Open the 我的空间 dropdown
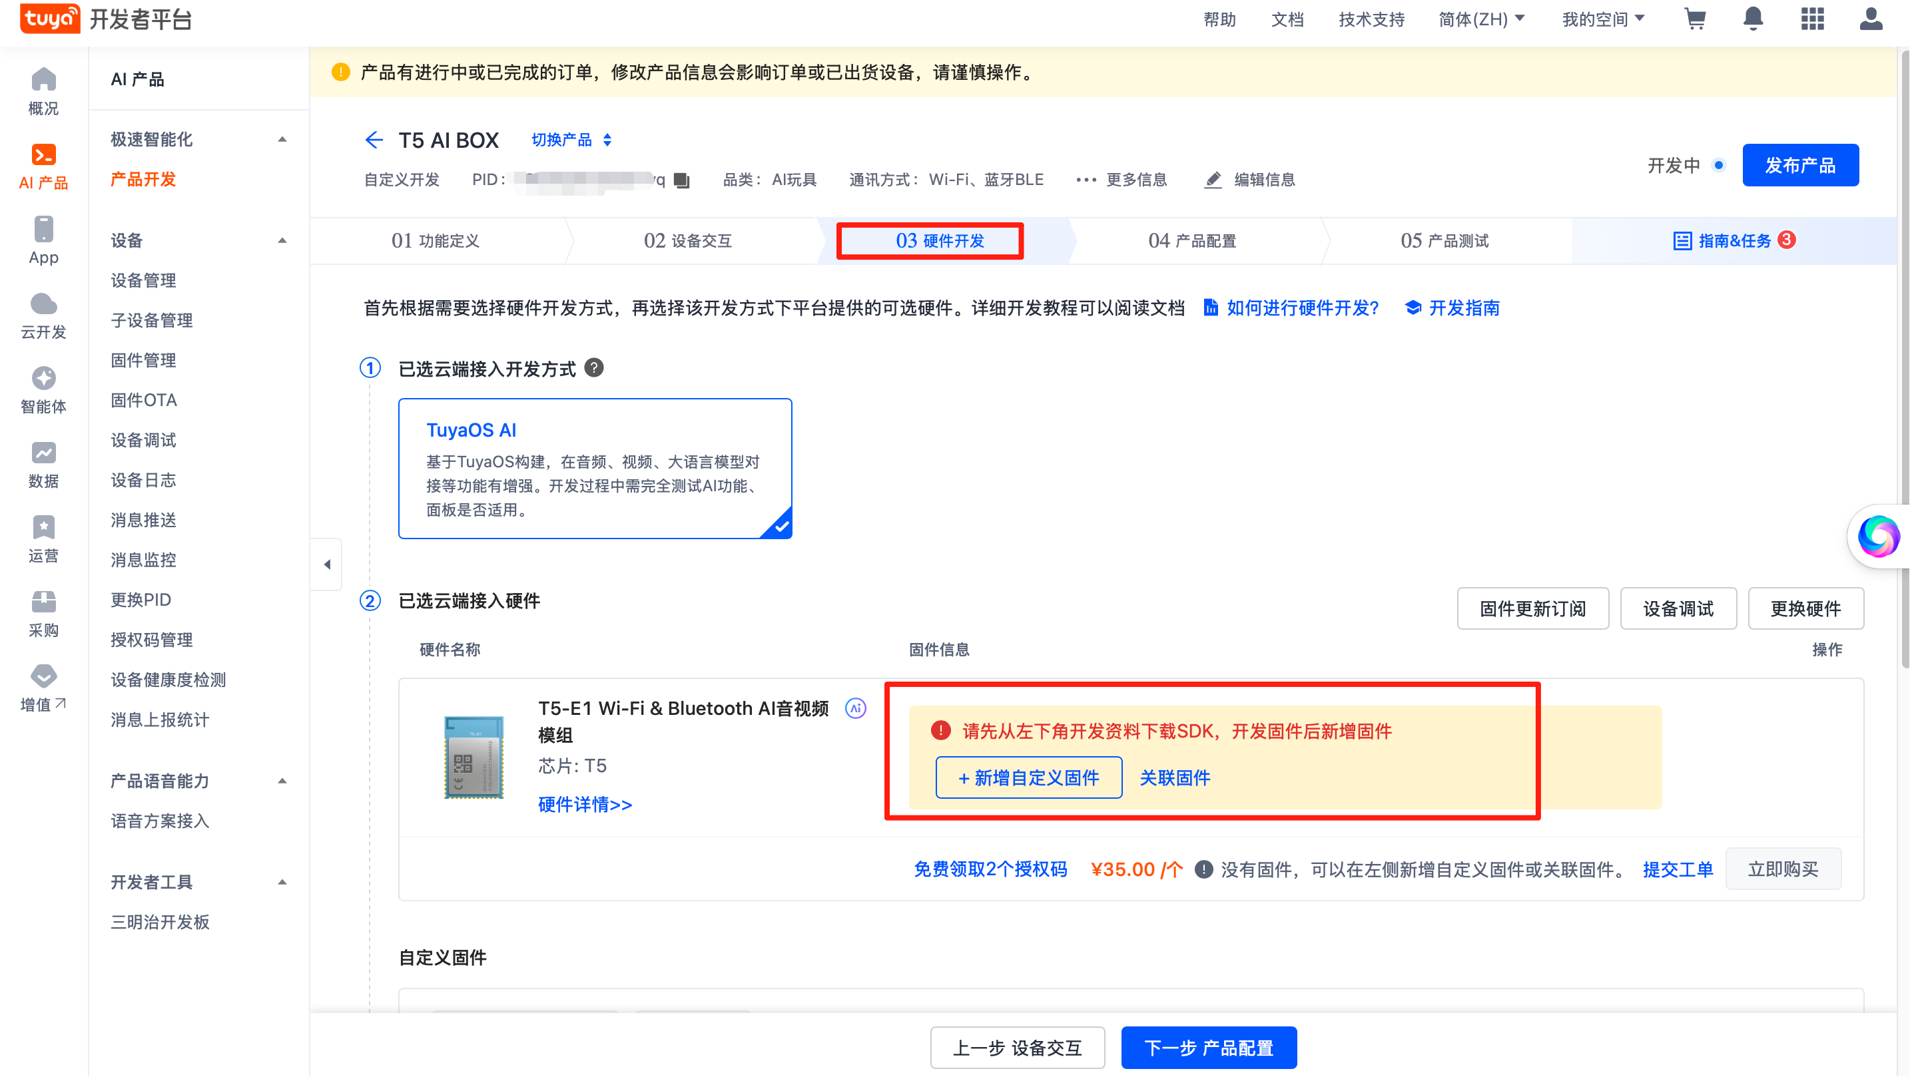This screenshot has height=1077, width=1910. 1603,19
